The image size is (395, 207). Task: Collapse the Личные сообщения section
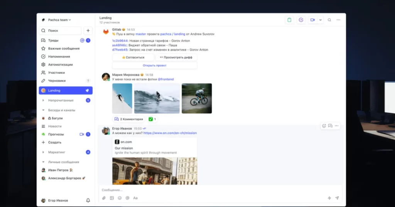click(44, 162)
